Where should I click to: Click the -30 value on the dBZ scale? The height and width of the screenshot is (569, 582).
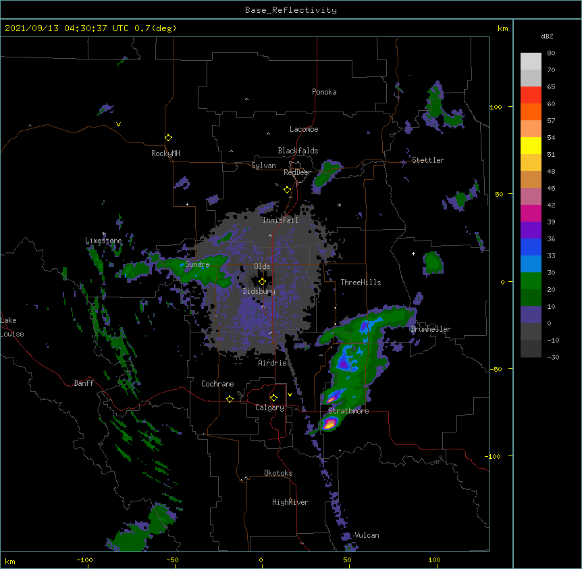[x=553, y=357]
